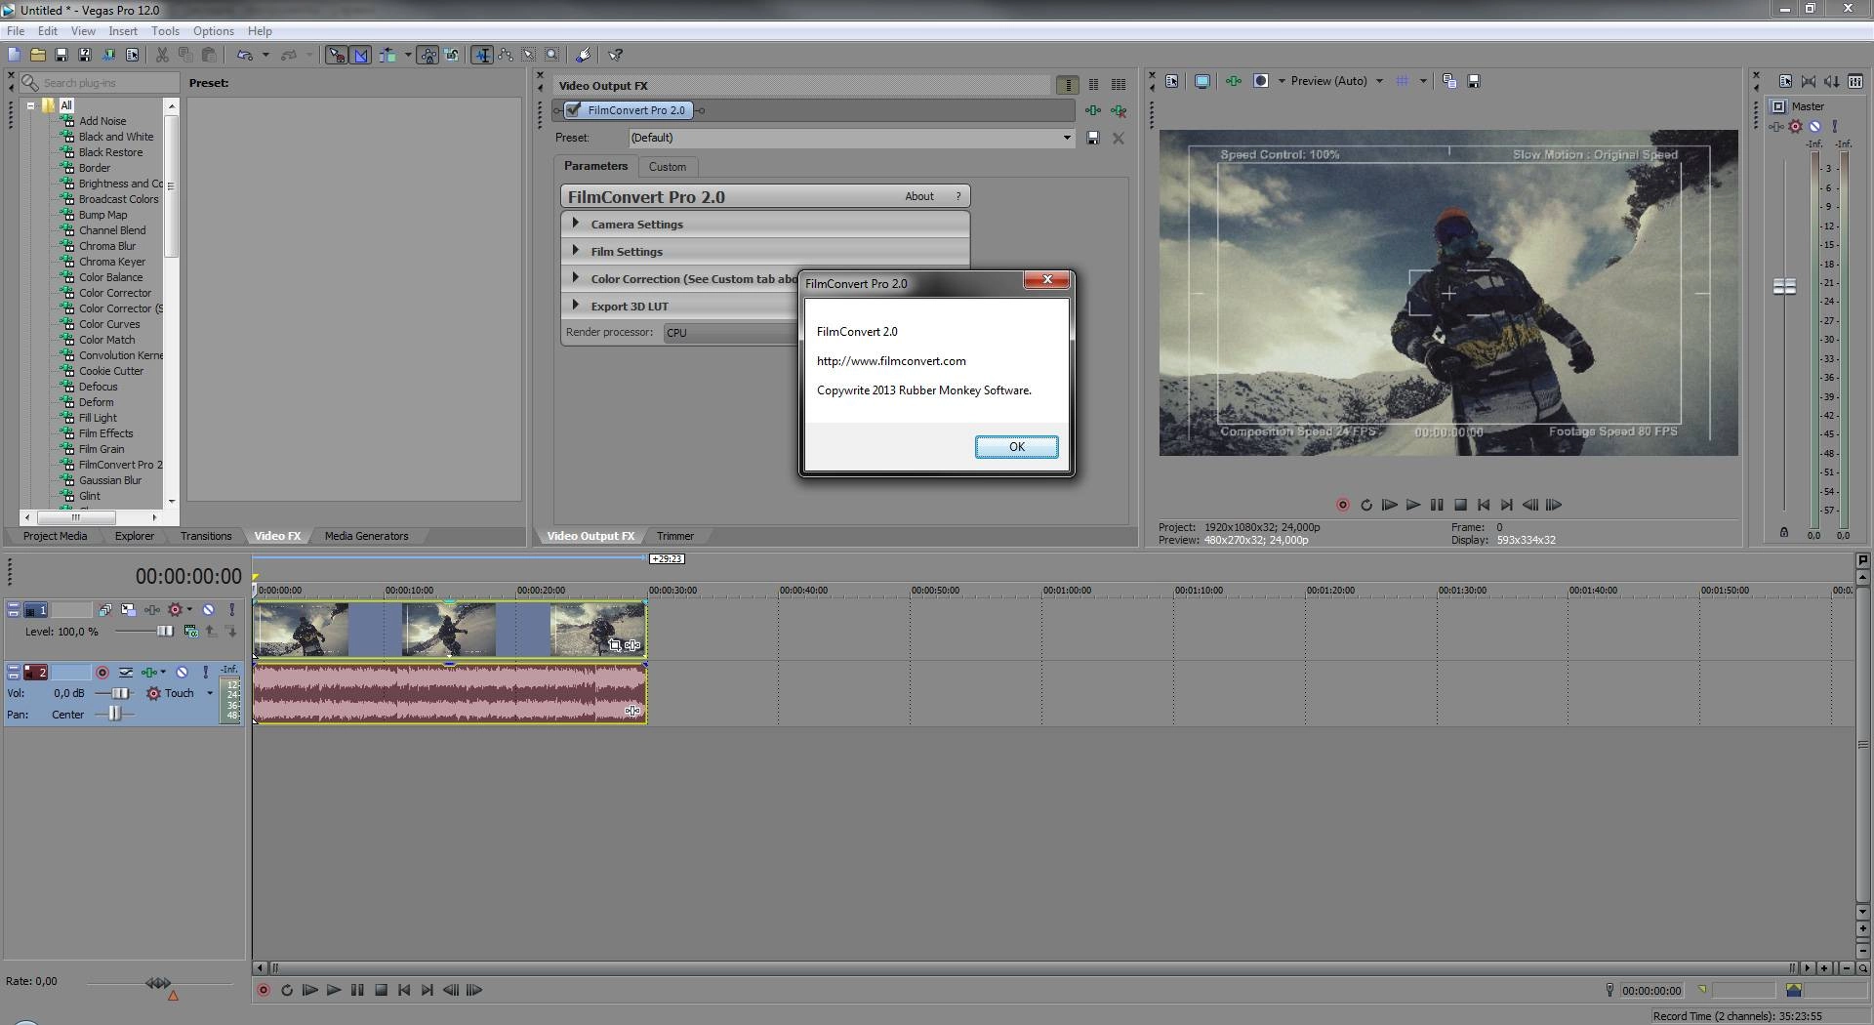This screenshot has width=1874, height=1025.
Task: Click the Master bus volume fader
Action: pyautogui.click(x=1784, y=286)
